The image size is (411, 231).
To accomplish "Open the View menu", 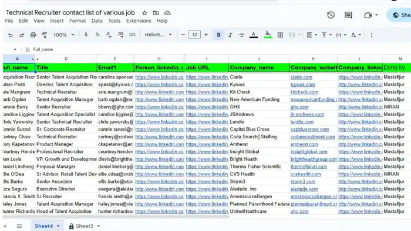I will tap(39, 21).
